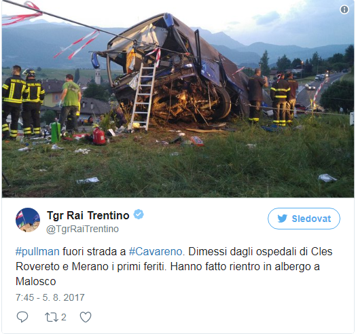Image resolution: width=356 pixels, height=334 pixels.
Task: Click the info icon on the photo
Action: pyautogui.click(x=344, y=10)
